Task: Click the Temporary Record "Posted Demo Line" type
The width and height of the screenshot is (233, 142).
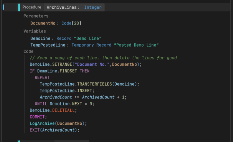Action: [x=115, y=45]
